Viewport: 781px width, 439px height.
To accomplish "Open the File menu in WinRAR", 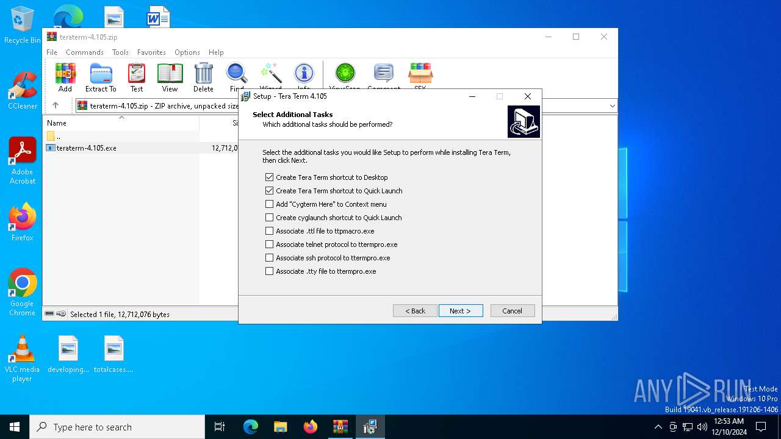I will point(52,52).
